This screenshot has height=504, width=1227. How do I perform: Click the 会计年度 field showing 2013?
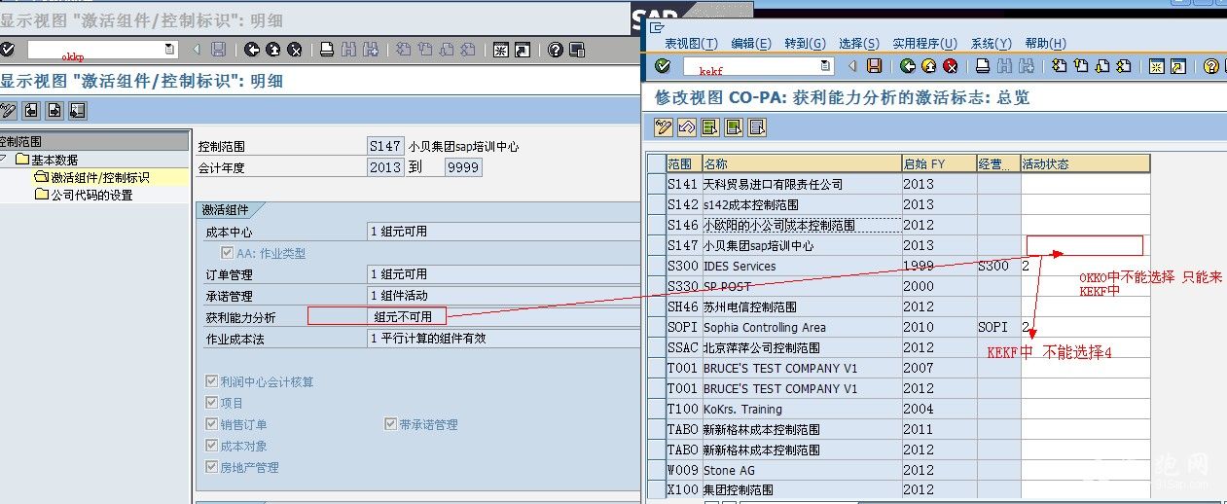click(x=385, y=167)
